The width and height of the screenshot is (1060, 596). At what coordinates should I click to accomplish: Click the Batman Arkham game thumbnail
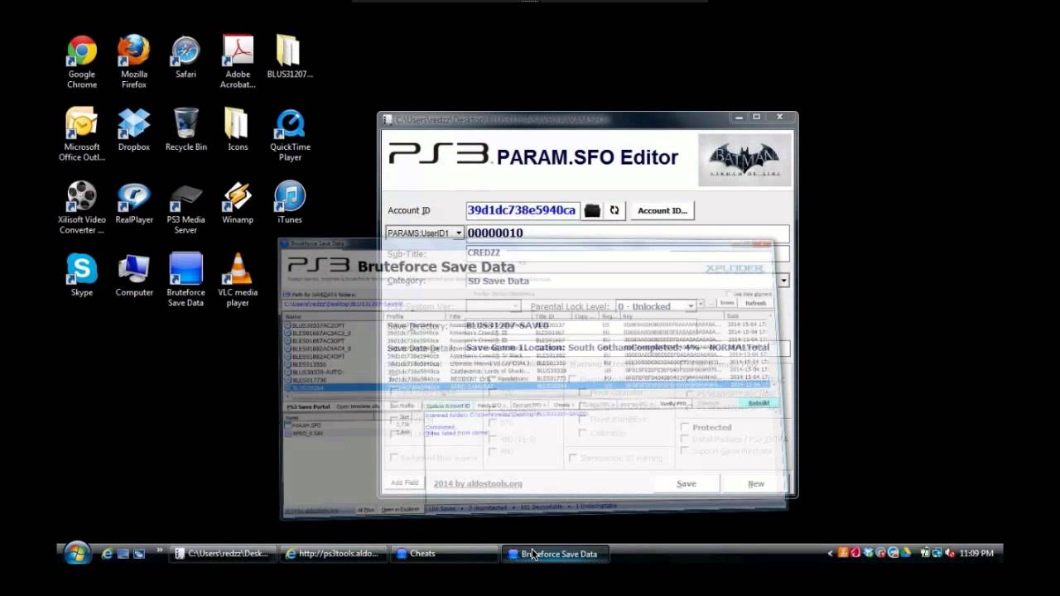coord(745,160)
